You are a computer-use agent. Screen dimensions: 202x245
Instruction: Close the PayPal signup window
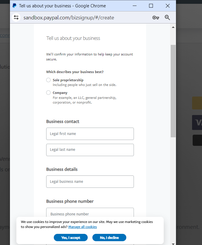click(168, 6)
